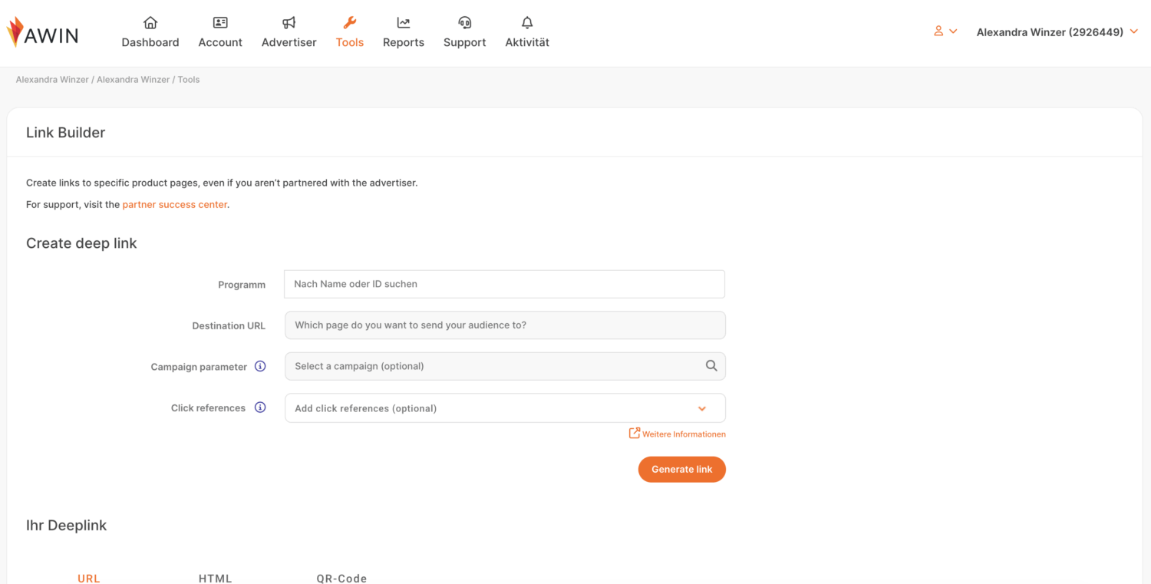This screenshot has width=1151, height=584.
Task: Click the Click references label
Action: 208,407
